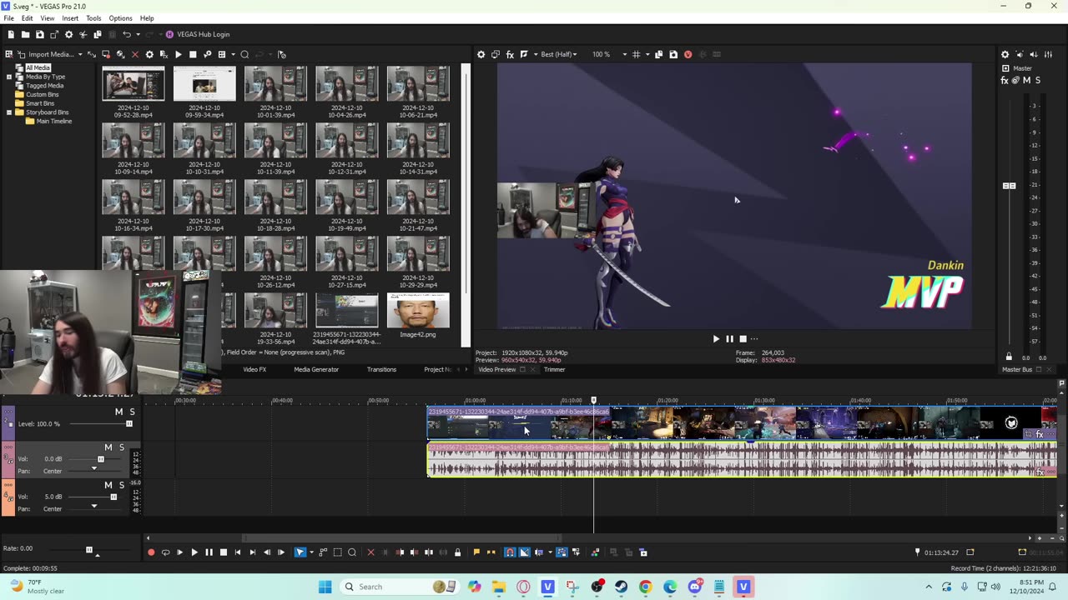Mute audio track with Vol 5.0 dB
1068x600 pixels.
(108, 485)
